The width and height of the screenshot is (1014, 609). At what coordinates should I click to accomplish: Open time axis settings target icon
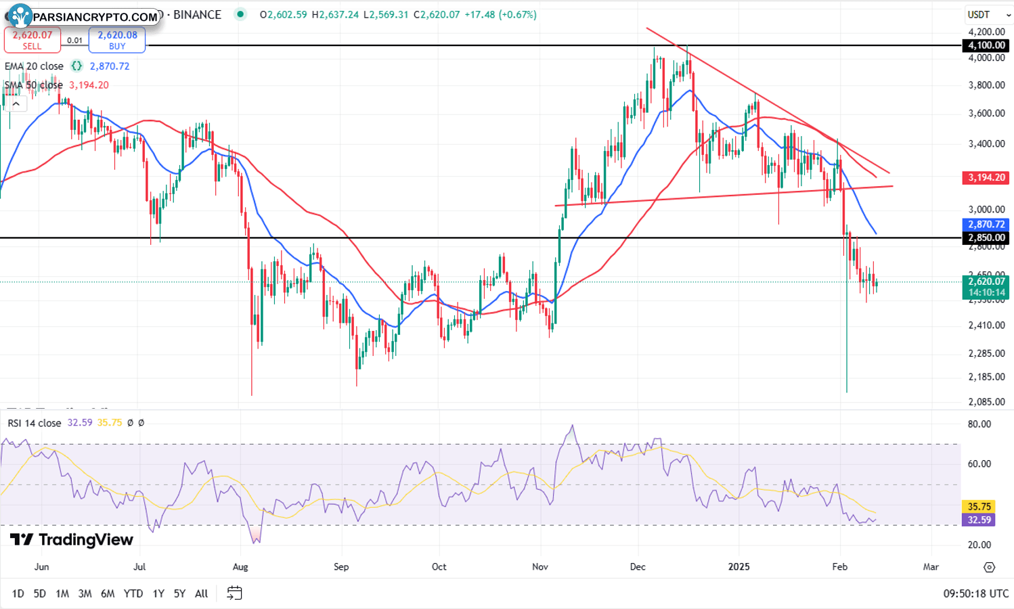(x=990, y=567)
